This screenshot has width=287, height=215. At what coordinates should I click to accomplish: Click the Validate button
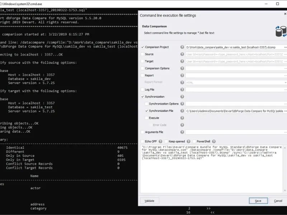(x=150, y=201)
